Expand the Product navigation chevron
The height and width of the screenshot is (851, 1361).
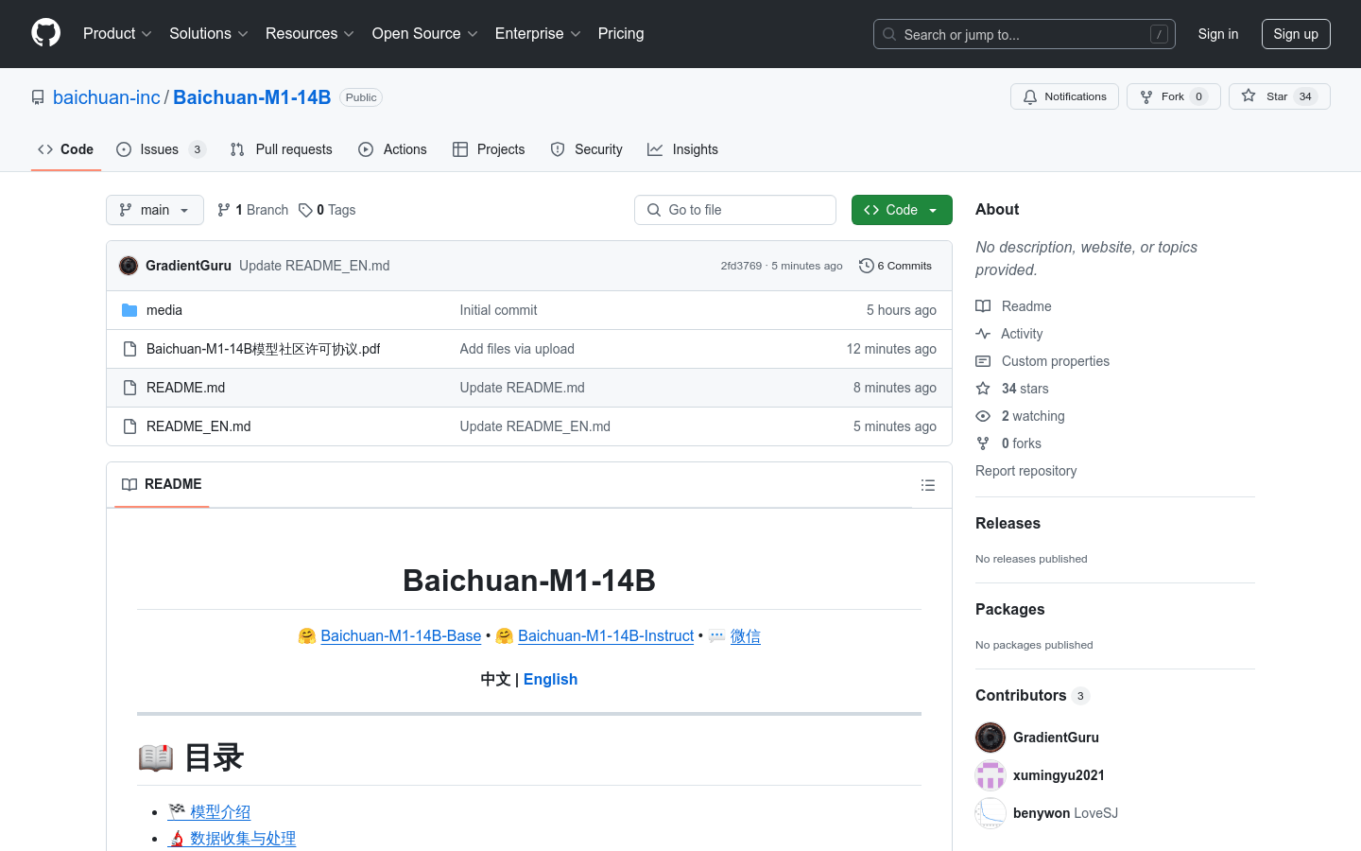[x=147, y=34]
